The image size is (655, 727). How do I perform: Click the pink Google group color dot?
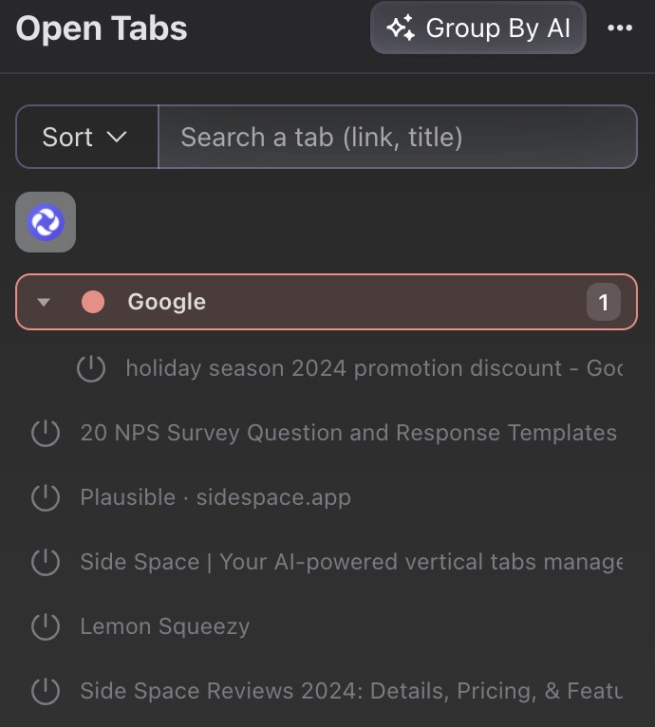pyautogui.click(x=93, y=303)
